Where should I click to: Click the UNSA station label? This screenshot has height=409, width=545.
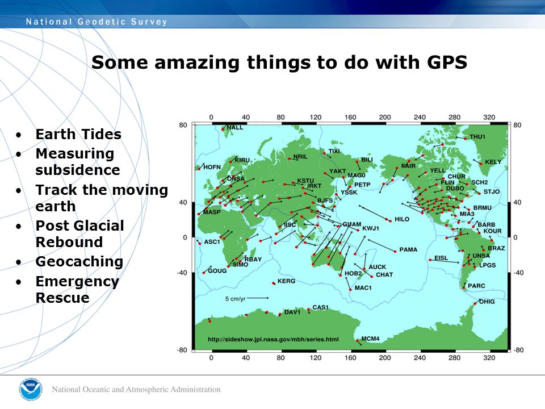(x=481, y=256)
